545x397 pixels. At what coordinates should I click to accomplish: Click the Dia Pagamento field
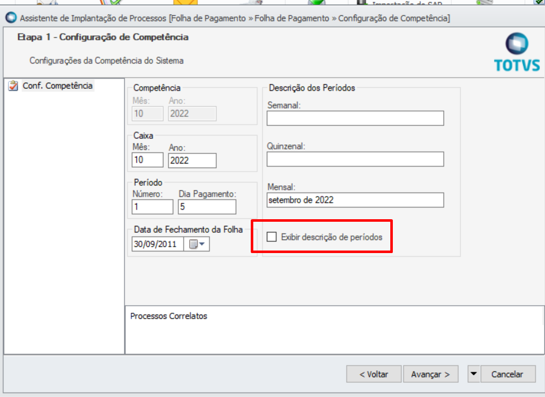(x=207, y=207)
